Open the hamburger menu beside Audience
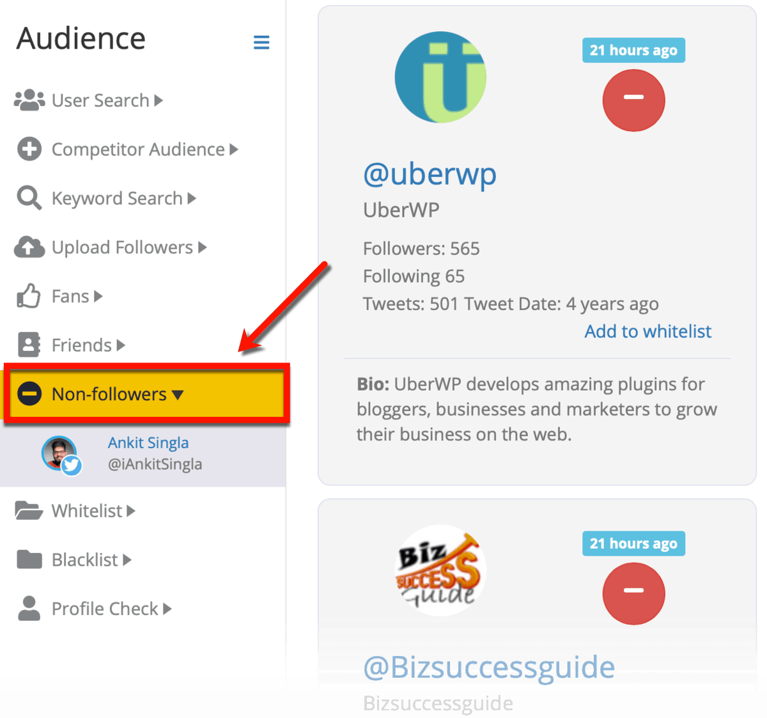 (261, 42)
